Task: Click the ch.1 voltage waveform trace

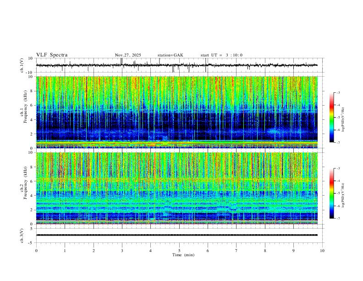Action: point(177,65)
